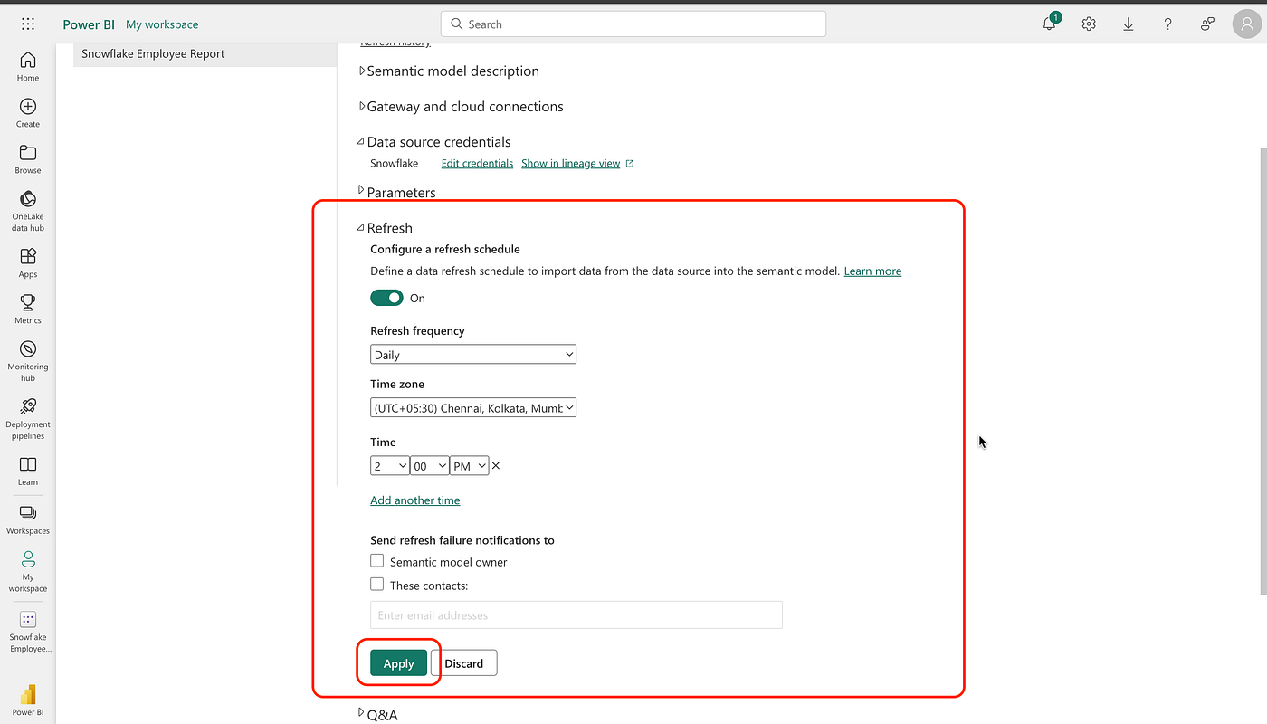Select Snowflake Employee Report in the list
1267x724 pixels.
(205, 54)
